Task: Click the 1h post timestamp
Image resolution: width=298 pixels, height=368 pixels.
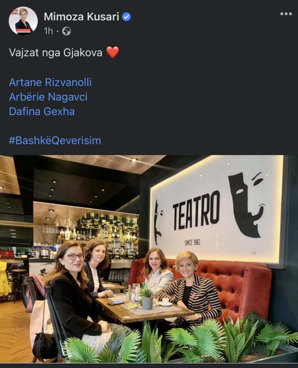Action: (x=48, y=31)
